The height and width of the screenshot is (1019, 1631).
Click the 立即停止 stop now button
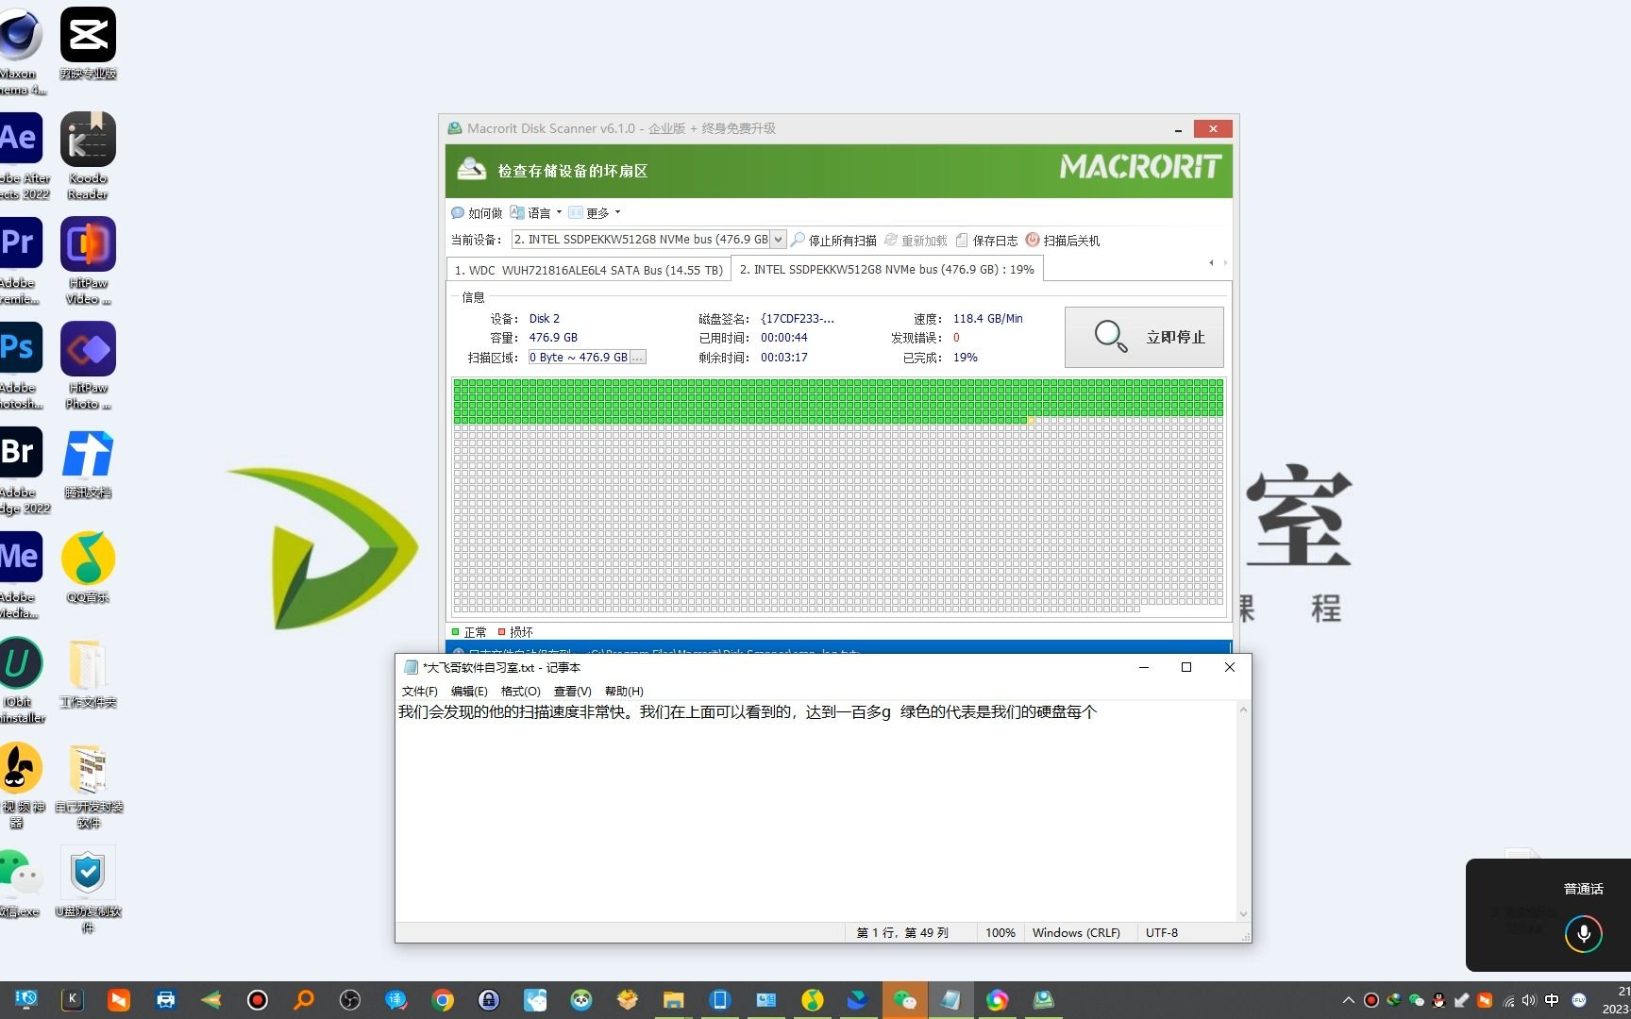[x=1144, y=337]
